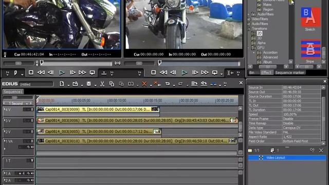
Task: Fast forward in the Recorder monitor
Action: click(205, 72)
